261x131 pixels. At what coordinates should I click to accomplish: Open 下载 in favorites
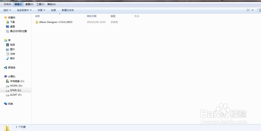[13, 22]
